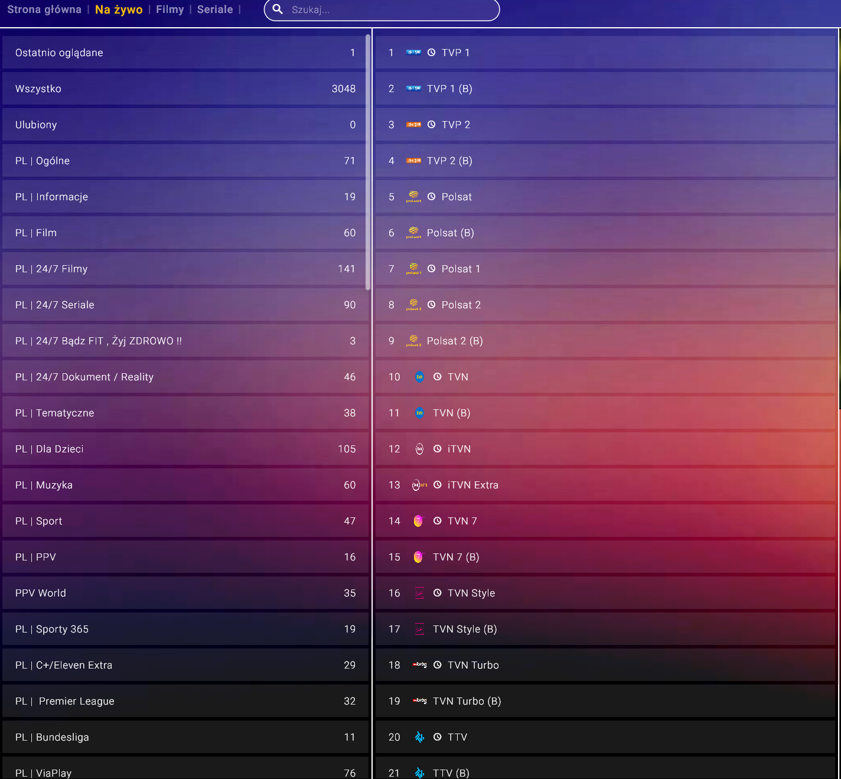Play the TVN Style (B) channel
The height and width of the screenshot is (779, 841).
(464, 629)
